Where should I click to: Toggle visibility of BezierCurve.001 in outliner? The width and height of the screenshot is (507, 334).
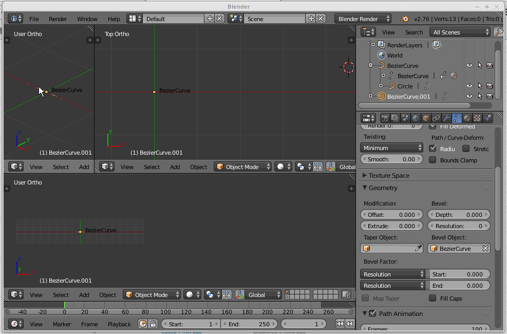469,96
